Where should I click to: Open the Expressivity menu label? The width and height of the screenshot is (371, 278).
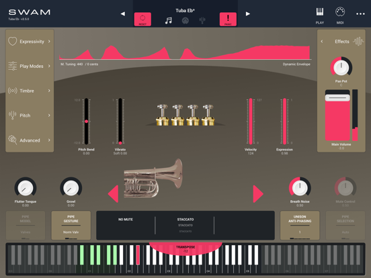(32, 42)
